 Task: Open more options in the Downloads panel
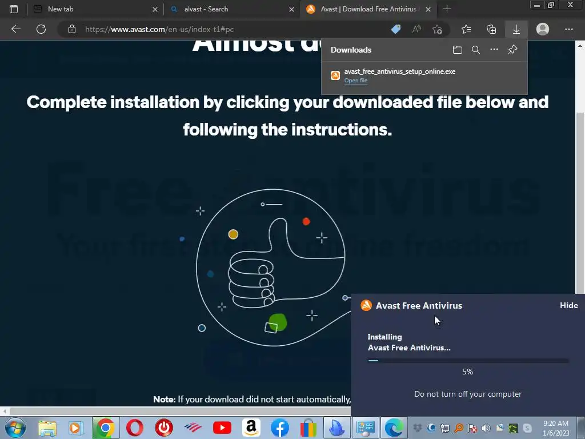494,49
